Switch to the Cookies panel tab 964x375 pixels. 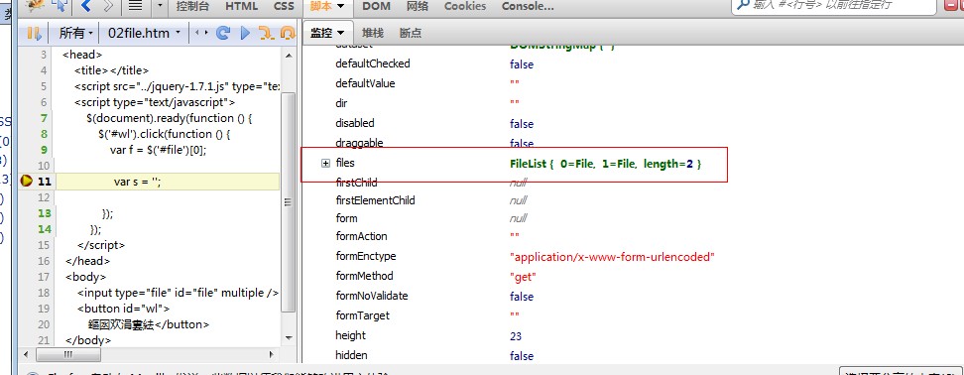click(465, 6)
